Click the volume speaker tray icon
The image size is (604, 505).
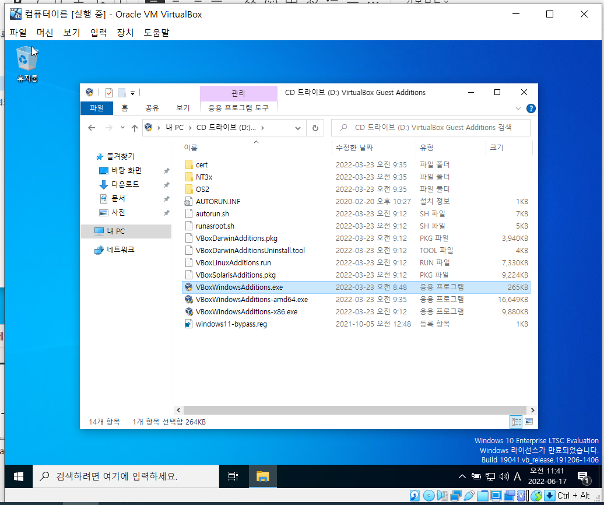(504, 477)
